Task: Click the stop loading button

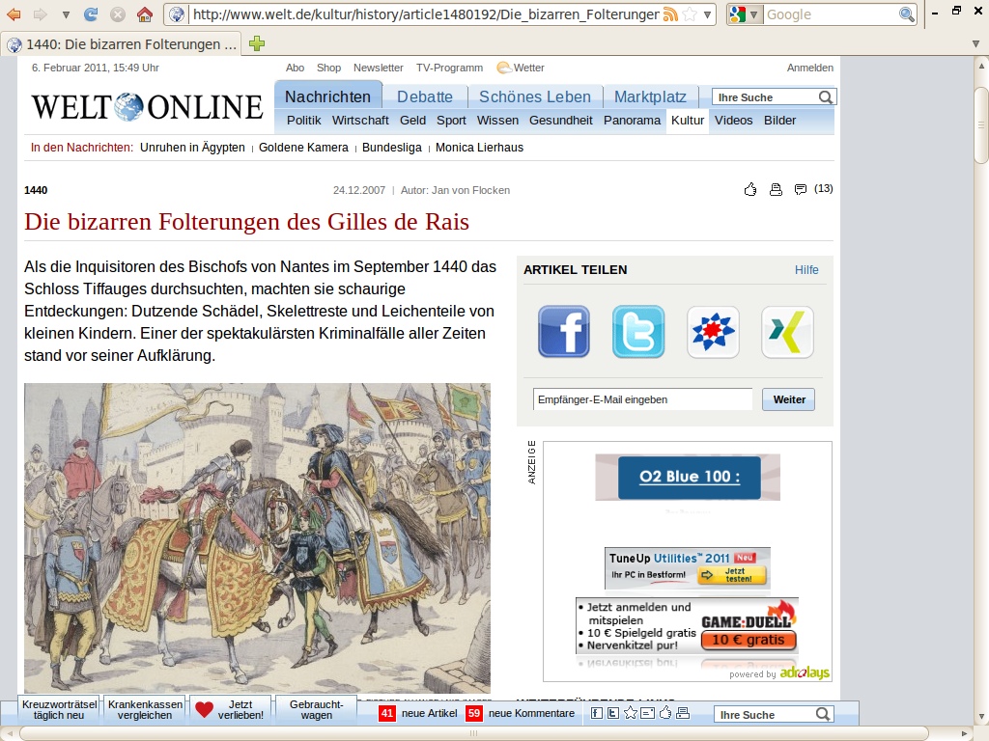Action: 117,14
